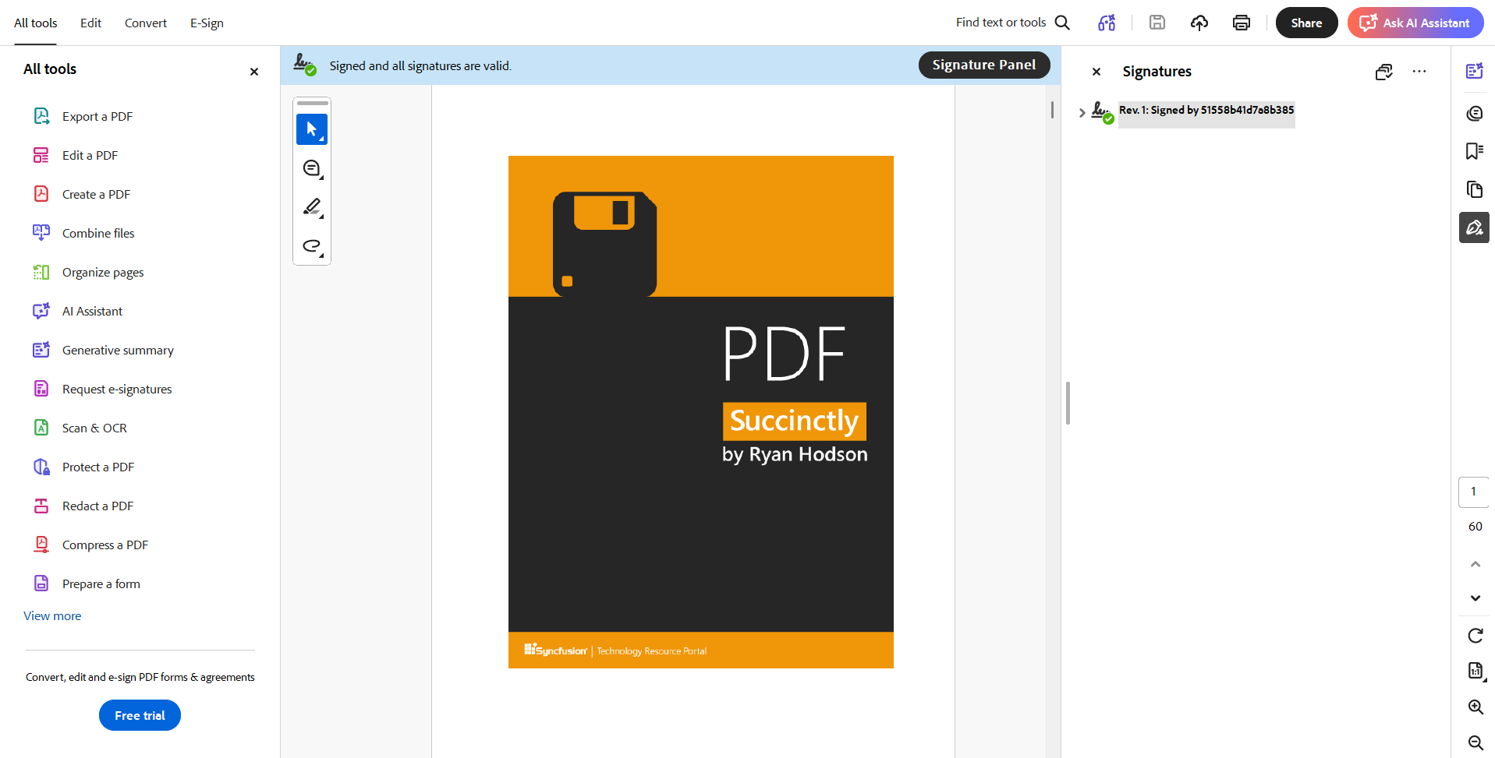Open the page thumbnails panel in right rail
1495x758 pixels.
[x=1474, y=189]
